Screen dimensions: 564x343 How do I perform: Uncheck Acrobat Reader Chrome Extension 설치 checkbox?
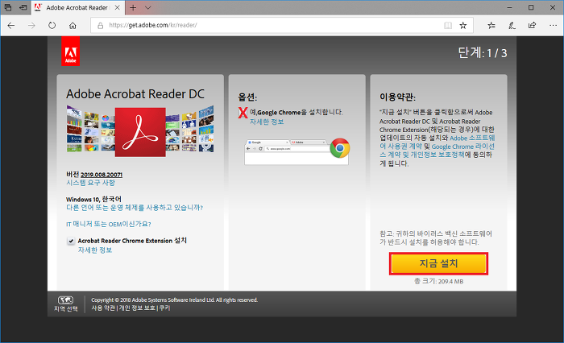click(x=71, y=241)
